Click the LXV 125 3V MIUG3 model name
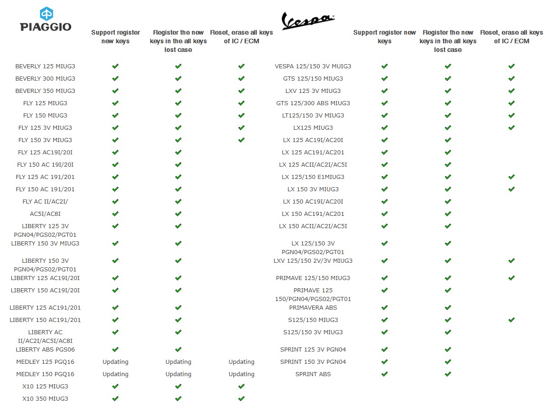548x408 pixels. pyautogui.click(x=313, y=91)
